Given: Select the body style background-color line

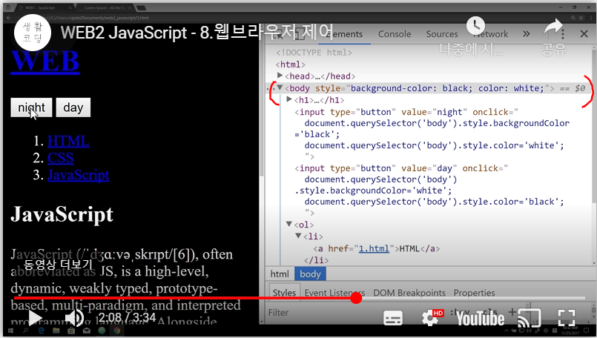Looking at the screenshot, I should 429,88.
